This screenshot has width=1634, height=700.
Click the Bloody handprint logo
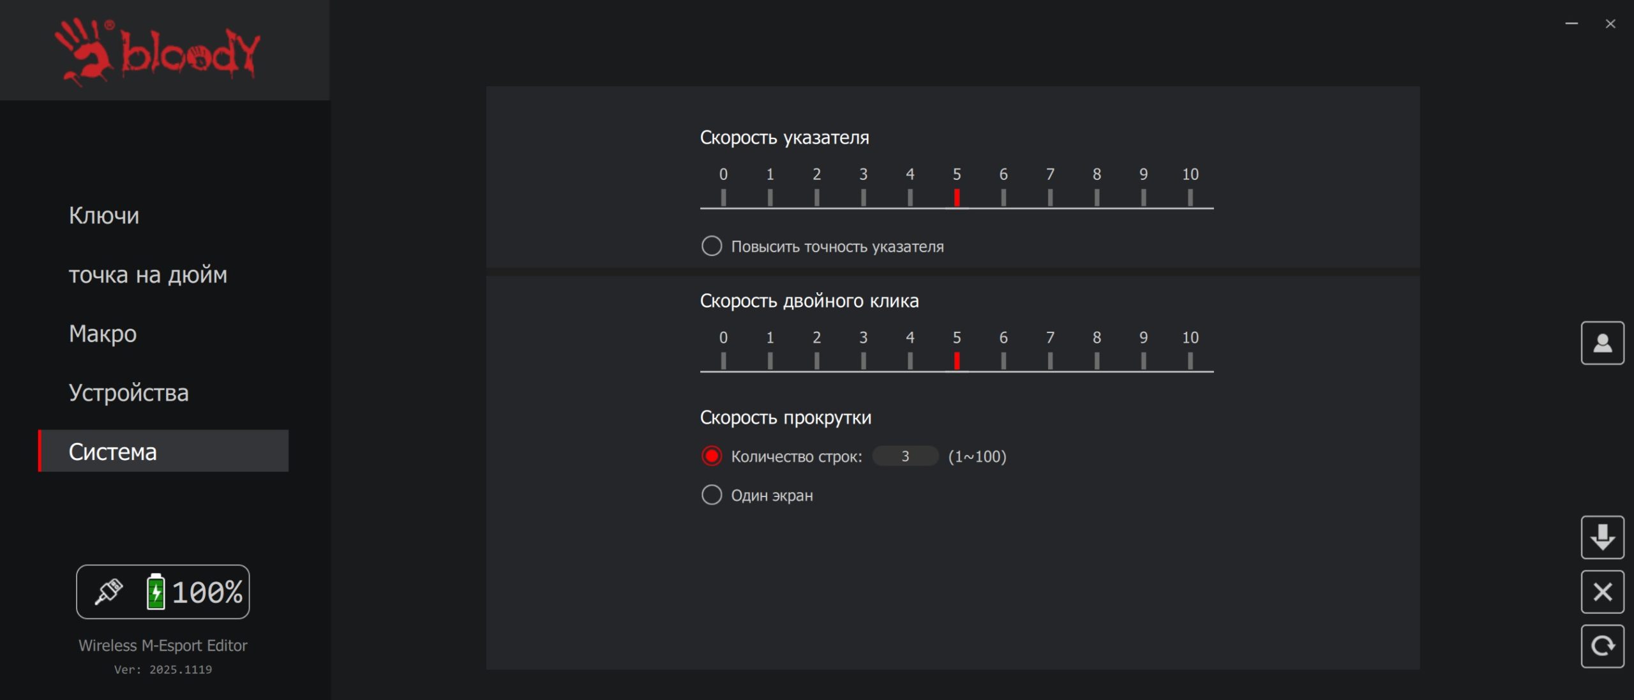pos(158,51)
